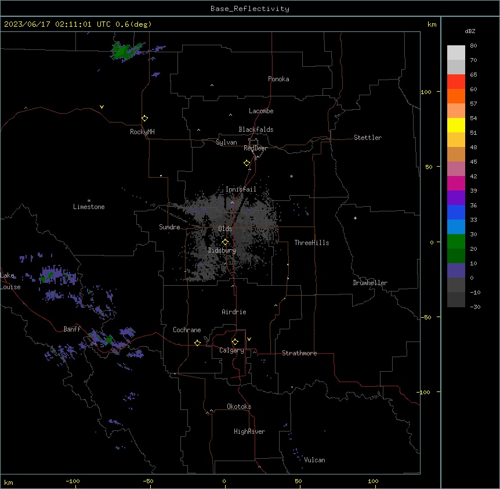This screenshot has width=500, height=489.
Task: Select the blue 36-33 dBZ legend swatch
Action: pyautogui.click(x=456, y=212)
